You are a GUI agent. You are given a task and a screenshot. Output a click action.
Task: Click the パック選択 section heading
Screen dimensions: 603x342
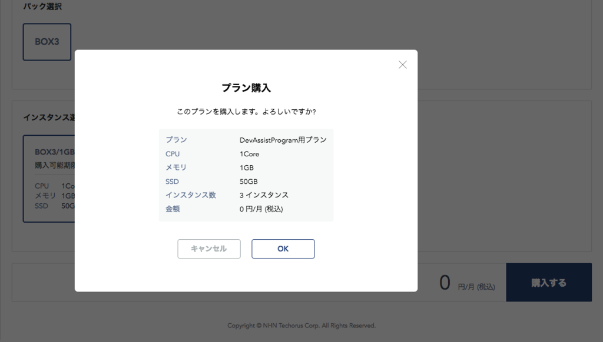point(42,6)
